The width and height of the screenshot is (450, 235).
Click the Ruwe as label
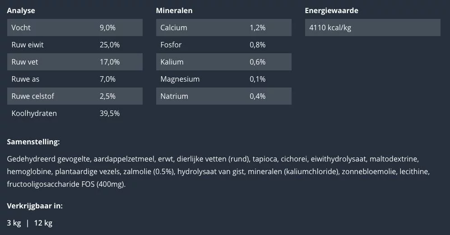[x=25, y=79]
